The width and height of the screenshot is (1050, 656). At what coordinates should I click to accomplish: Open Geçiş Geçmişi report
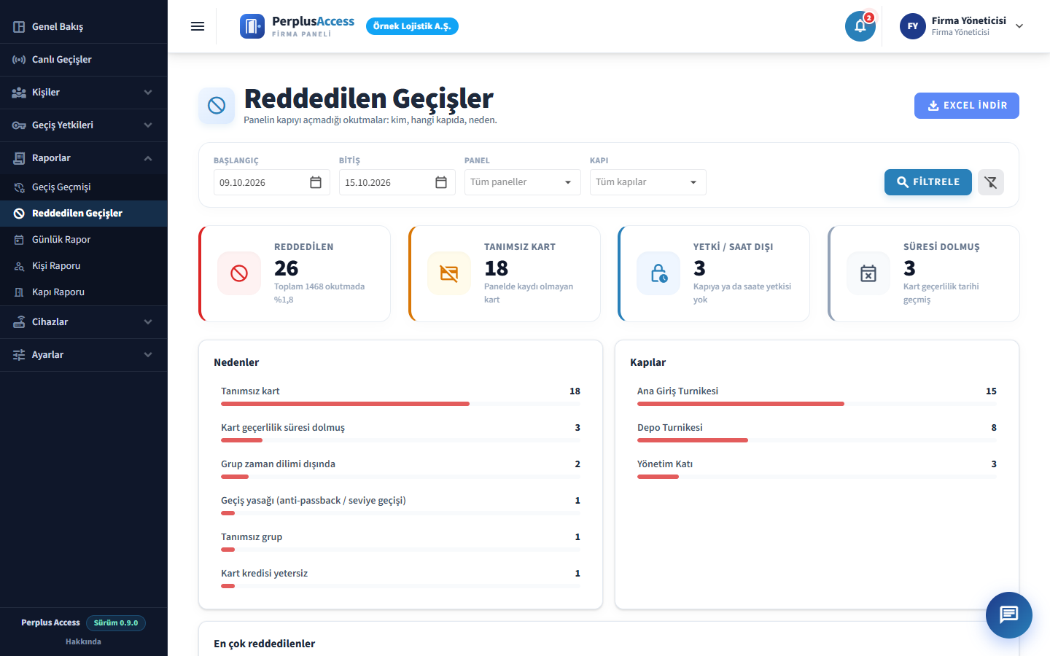click(x=84, y=187)
